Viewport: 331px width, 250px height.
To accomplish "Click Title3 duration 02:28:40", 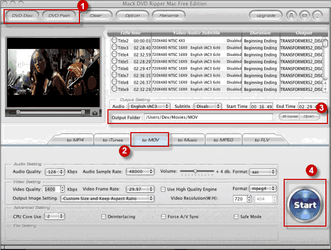I will coord(142,48).
